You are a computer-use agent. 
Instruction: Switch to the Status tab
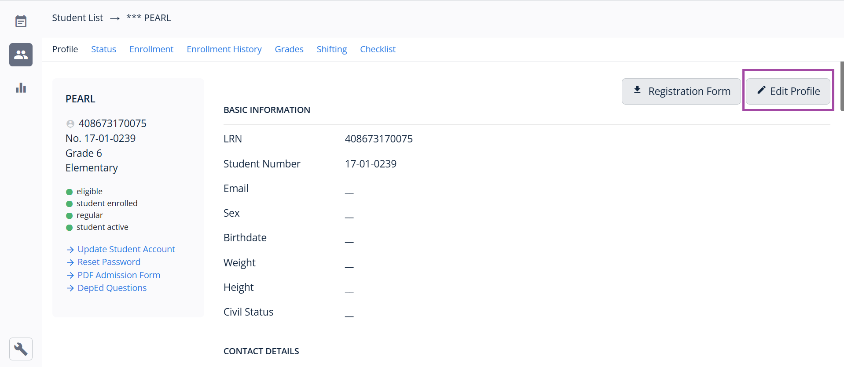(103, 49)
